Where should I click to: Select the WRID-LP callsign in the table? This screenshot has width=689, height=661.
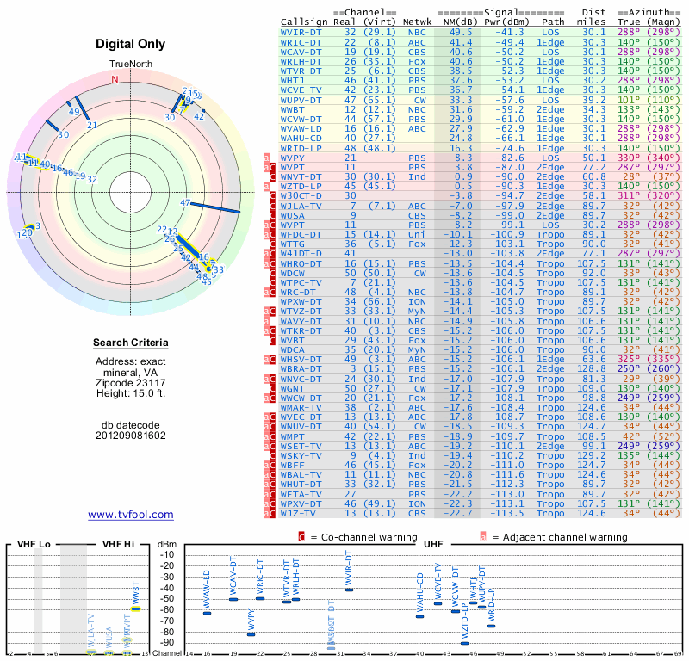[301, 148]
